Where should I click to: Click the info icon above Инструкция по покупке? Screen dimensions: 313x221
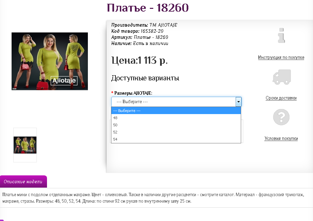pos(281,35)
